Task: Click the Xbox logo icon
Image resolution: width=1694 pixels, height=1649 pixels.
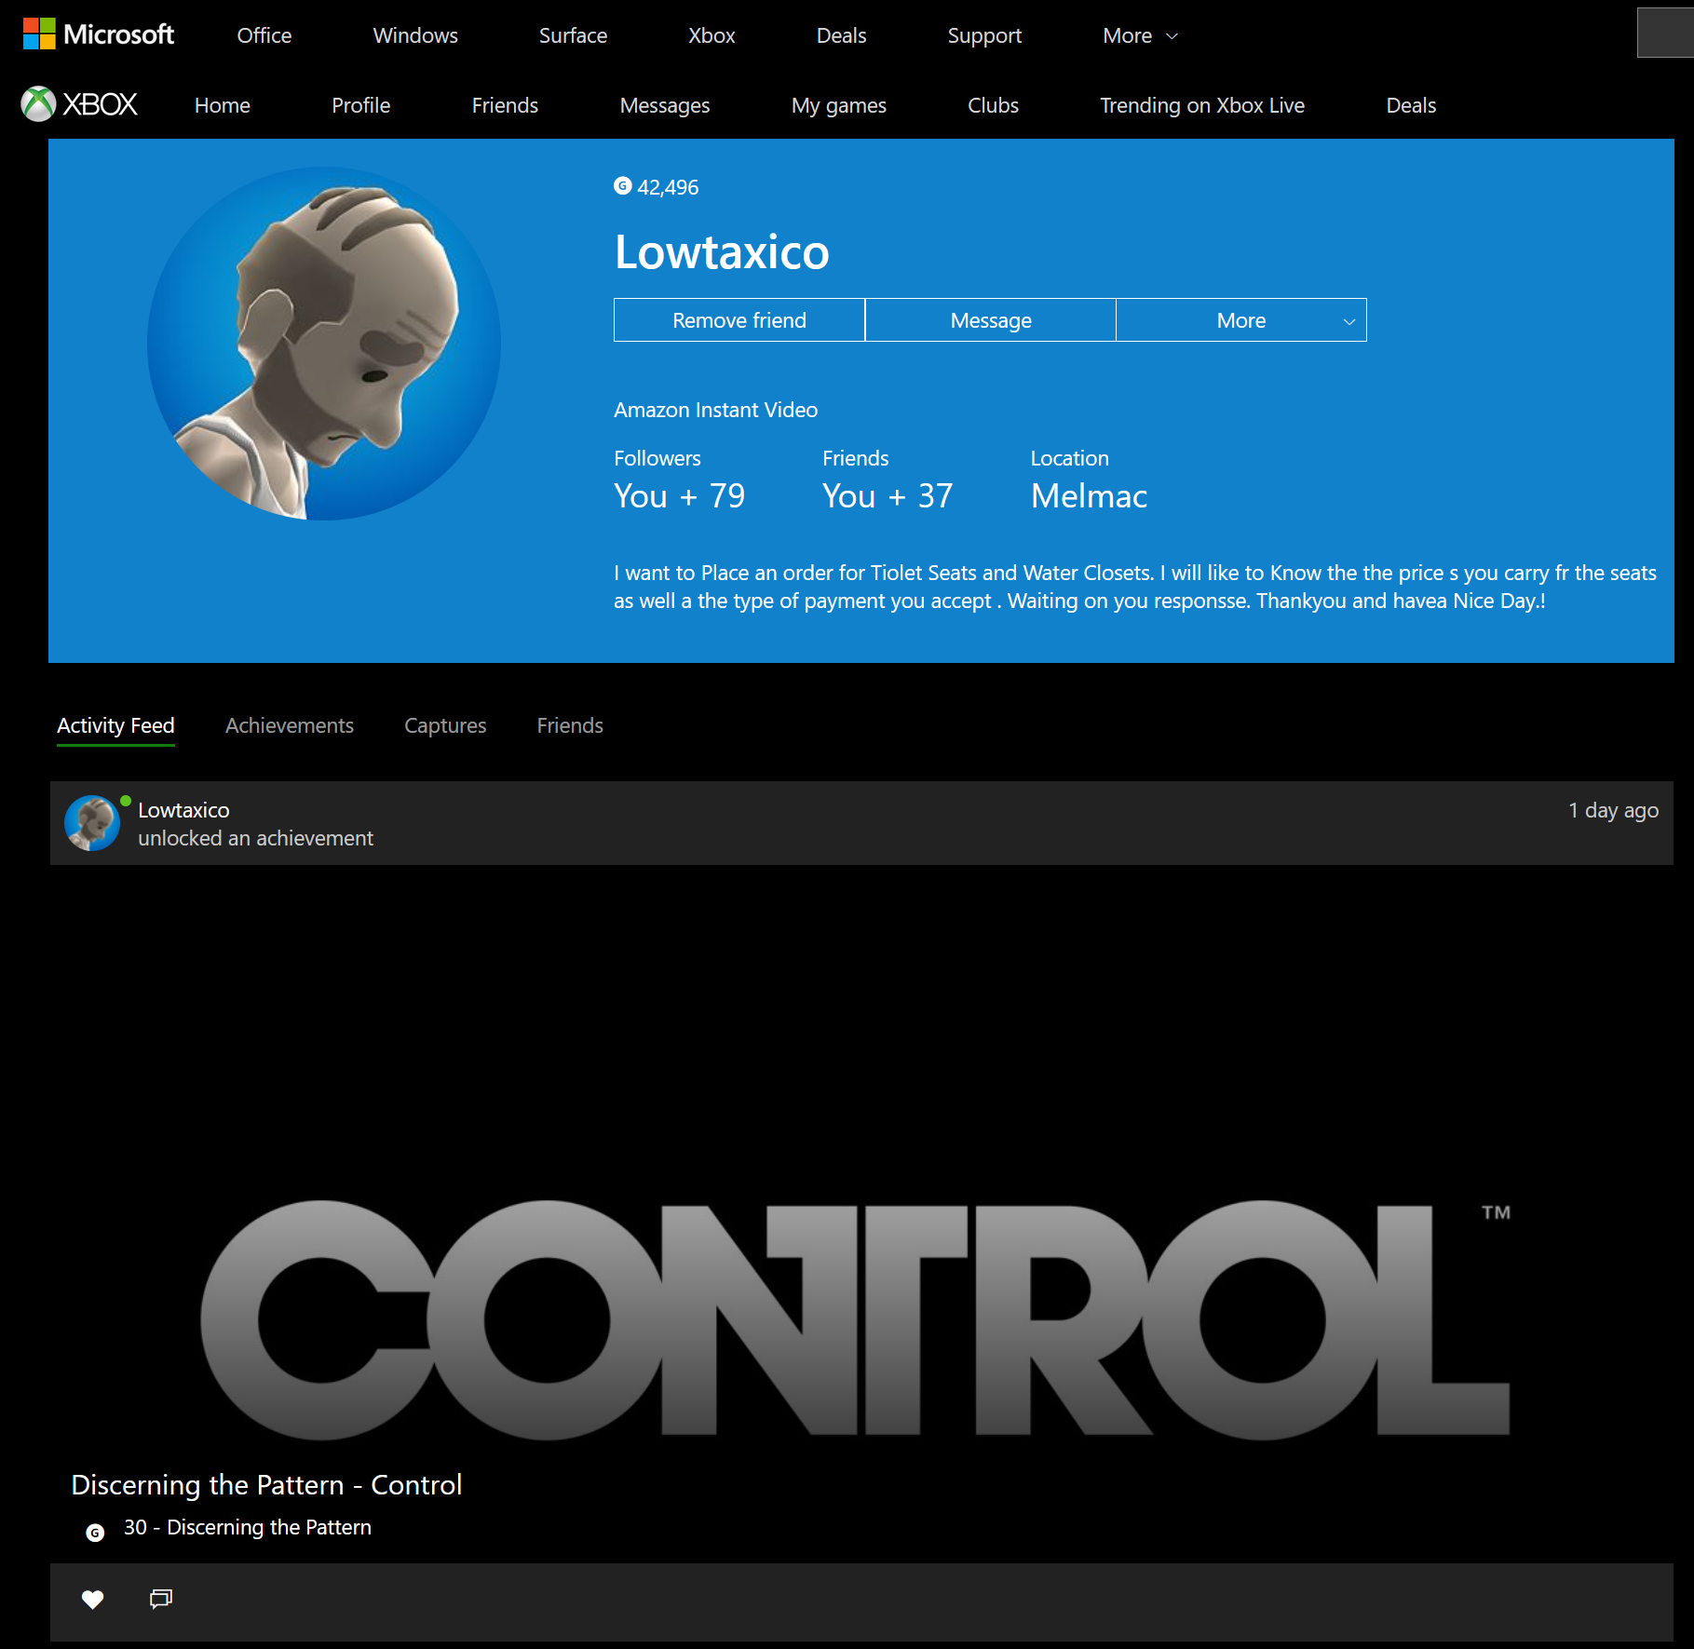Action: pos(79,104)
